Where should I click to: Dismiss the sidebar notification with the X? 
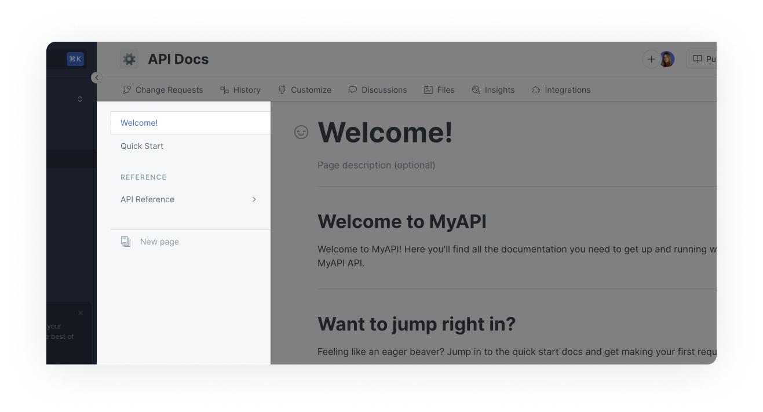tap(81, 313)
